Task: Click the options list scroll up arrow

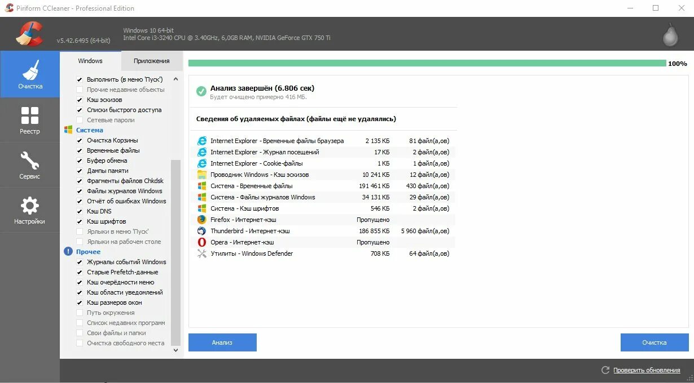Action: pos(175,79)
